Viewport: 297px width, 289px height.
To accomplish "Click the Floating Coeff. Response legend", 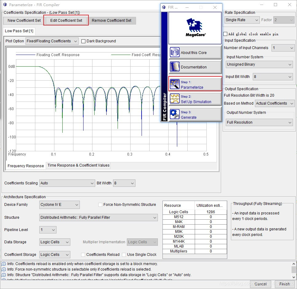I will (x=48, y=55).
